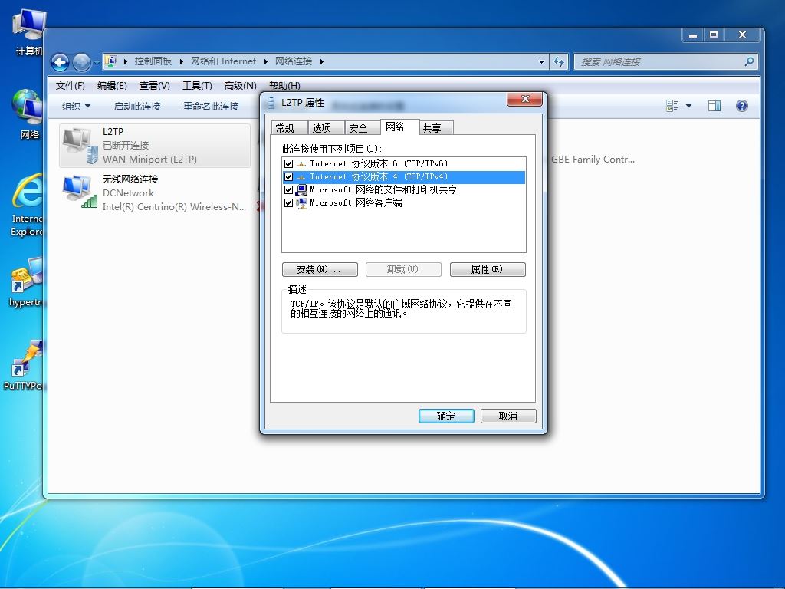
Task: Click 取消 in L2TP 属性 dialog
Action: click(x=508, y=416)
